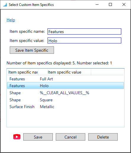
Task: Close the Select Custom Item Specifics dialog
Action: [124, 4]
